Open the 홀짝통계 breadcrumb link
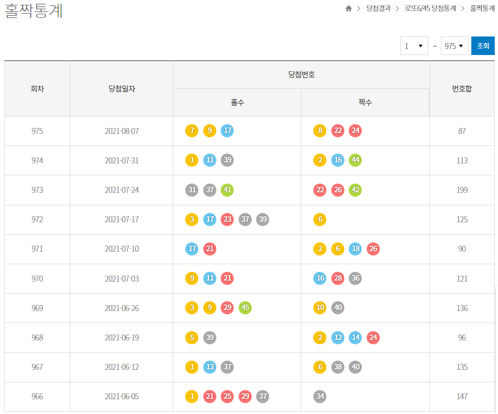Viewport: 498px width, 414px height. click(x=482, y=8)
